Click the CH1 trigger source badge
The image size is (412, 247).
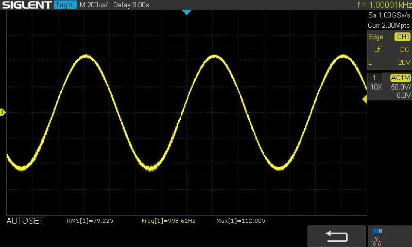402,37
